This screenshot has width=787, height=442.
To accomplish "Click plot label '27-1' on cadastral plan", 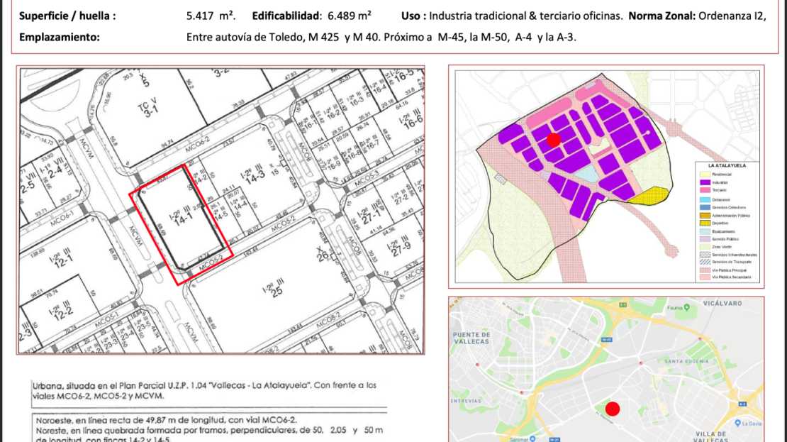I will pyautogui.click(x=370, y=214).
